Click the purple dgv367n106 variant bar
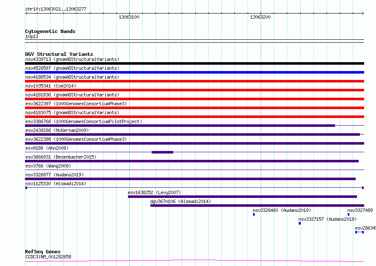The height and width of the screenshot is (266, 376). tap(257, 206)
